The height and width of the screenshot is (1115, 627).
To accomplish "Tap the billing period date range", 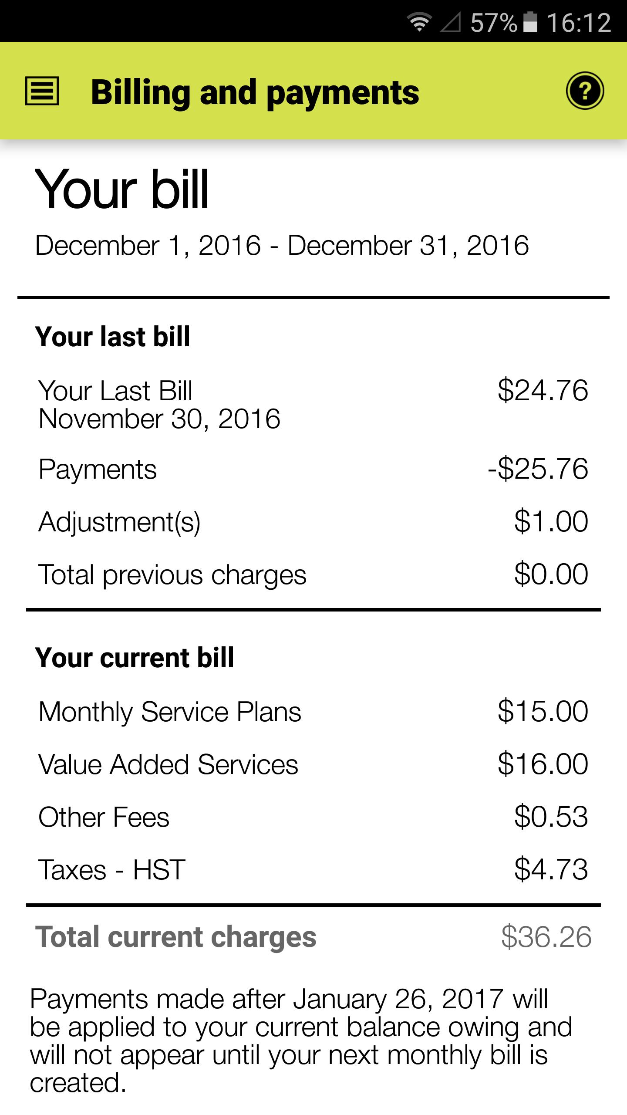I will tap(282, 245).
